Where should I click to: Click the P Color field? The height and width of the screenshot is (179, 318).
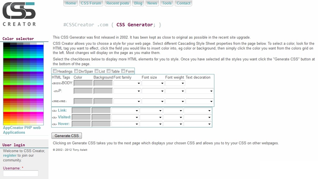83,91
